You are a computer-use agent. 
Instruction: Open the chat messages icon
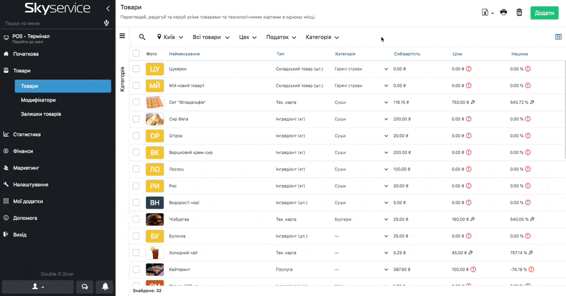pos(84,287)
